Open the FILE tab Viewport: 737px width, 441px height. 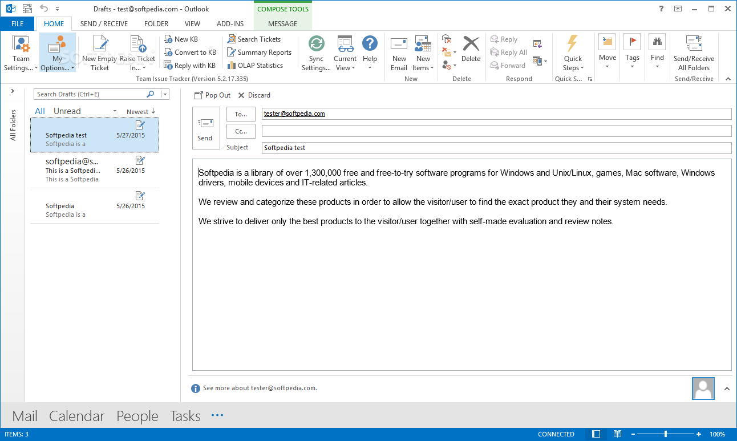click(x=17, y=24)
